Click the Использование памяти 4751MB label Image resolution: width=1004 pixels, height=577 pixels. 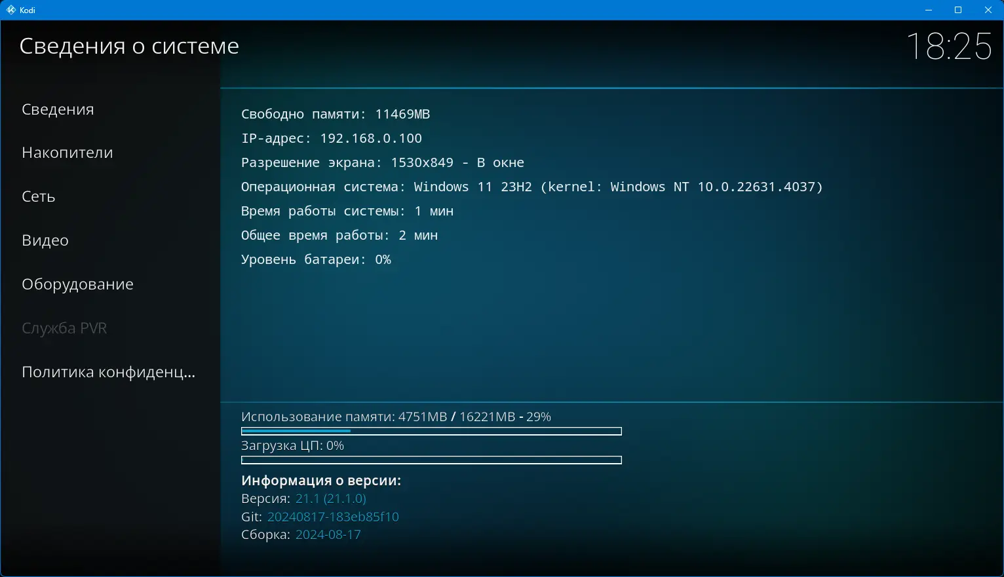[396, 417]
